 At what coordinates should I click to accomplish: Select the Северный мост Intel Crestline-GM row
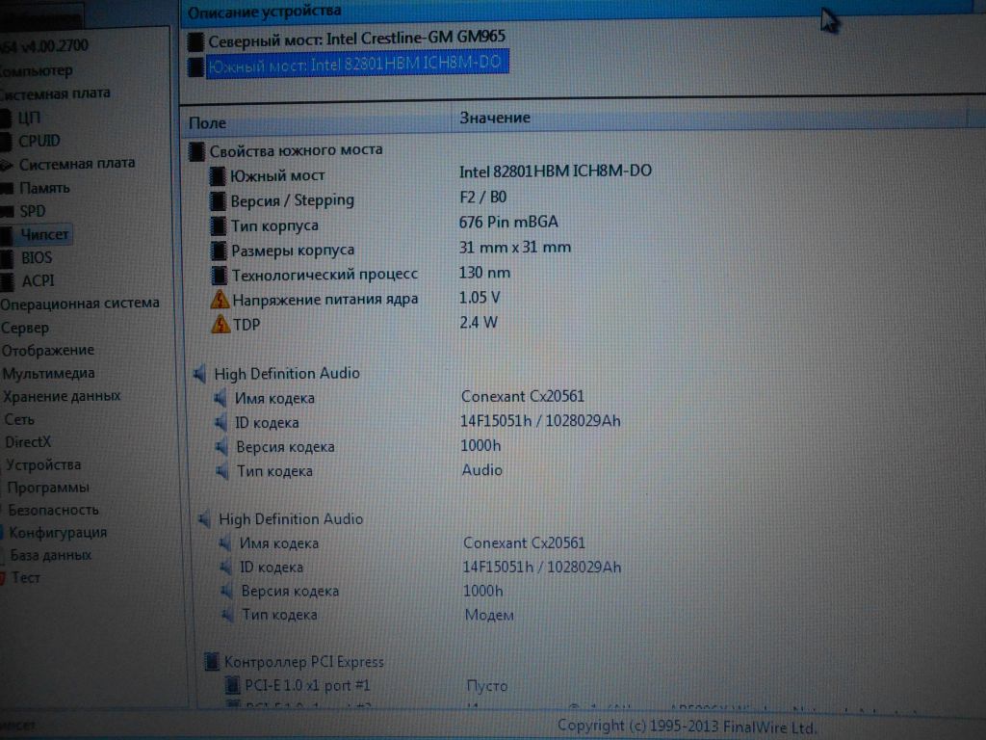click(356, 39)
